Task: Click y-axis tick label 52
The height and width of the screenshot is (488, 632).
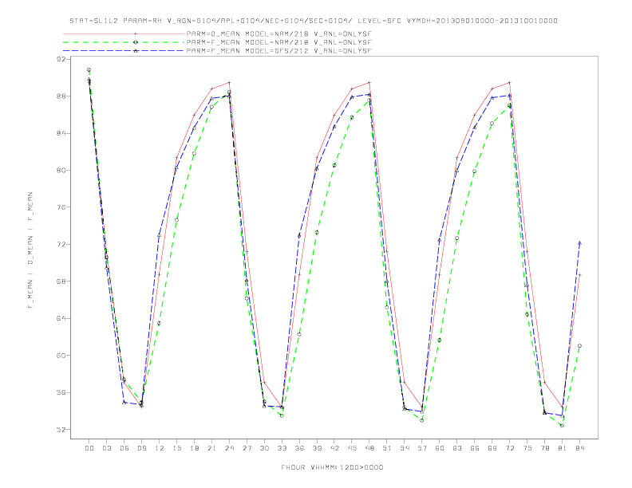Action: (x=61, y=429)
